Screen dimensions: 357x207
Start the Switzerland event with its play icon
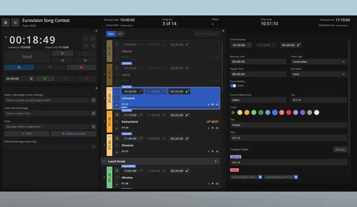click(x=213, y=128)
